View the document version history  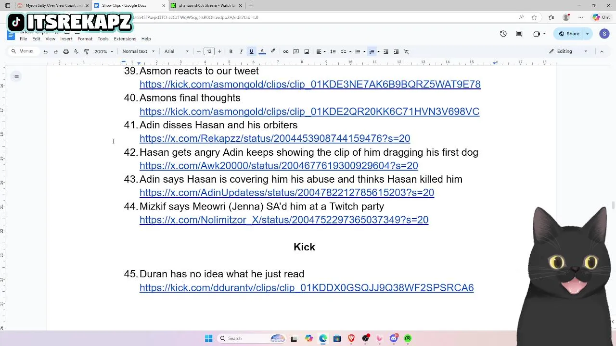click(503, 34)
